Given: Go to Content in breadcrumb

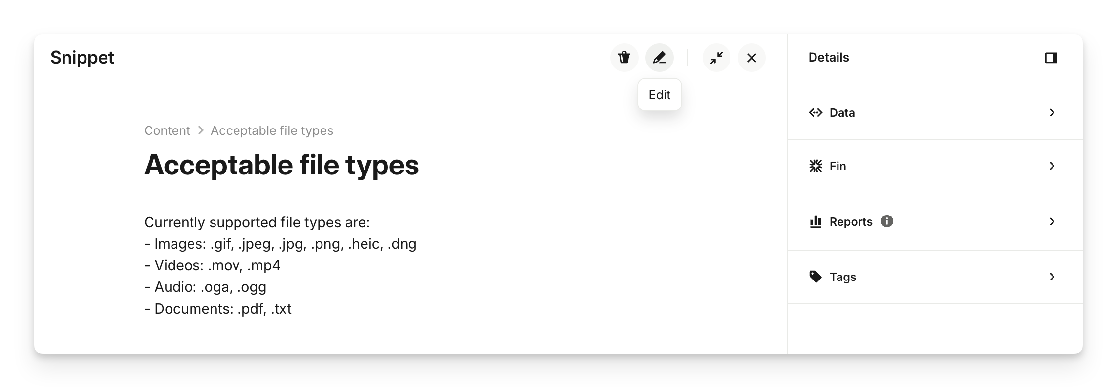Looking at the screenshot, I should [x=167, y=130].
